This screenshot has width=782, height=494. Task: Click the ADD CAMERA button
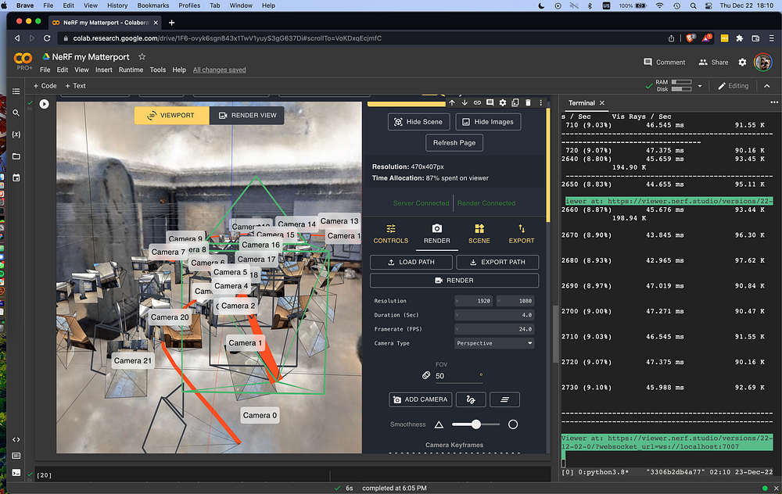pos(419,399)
